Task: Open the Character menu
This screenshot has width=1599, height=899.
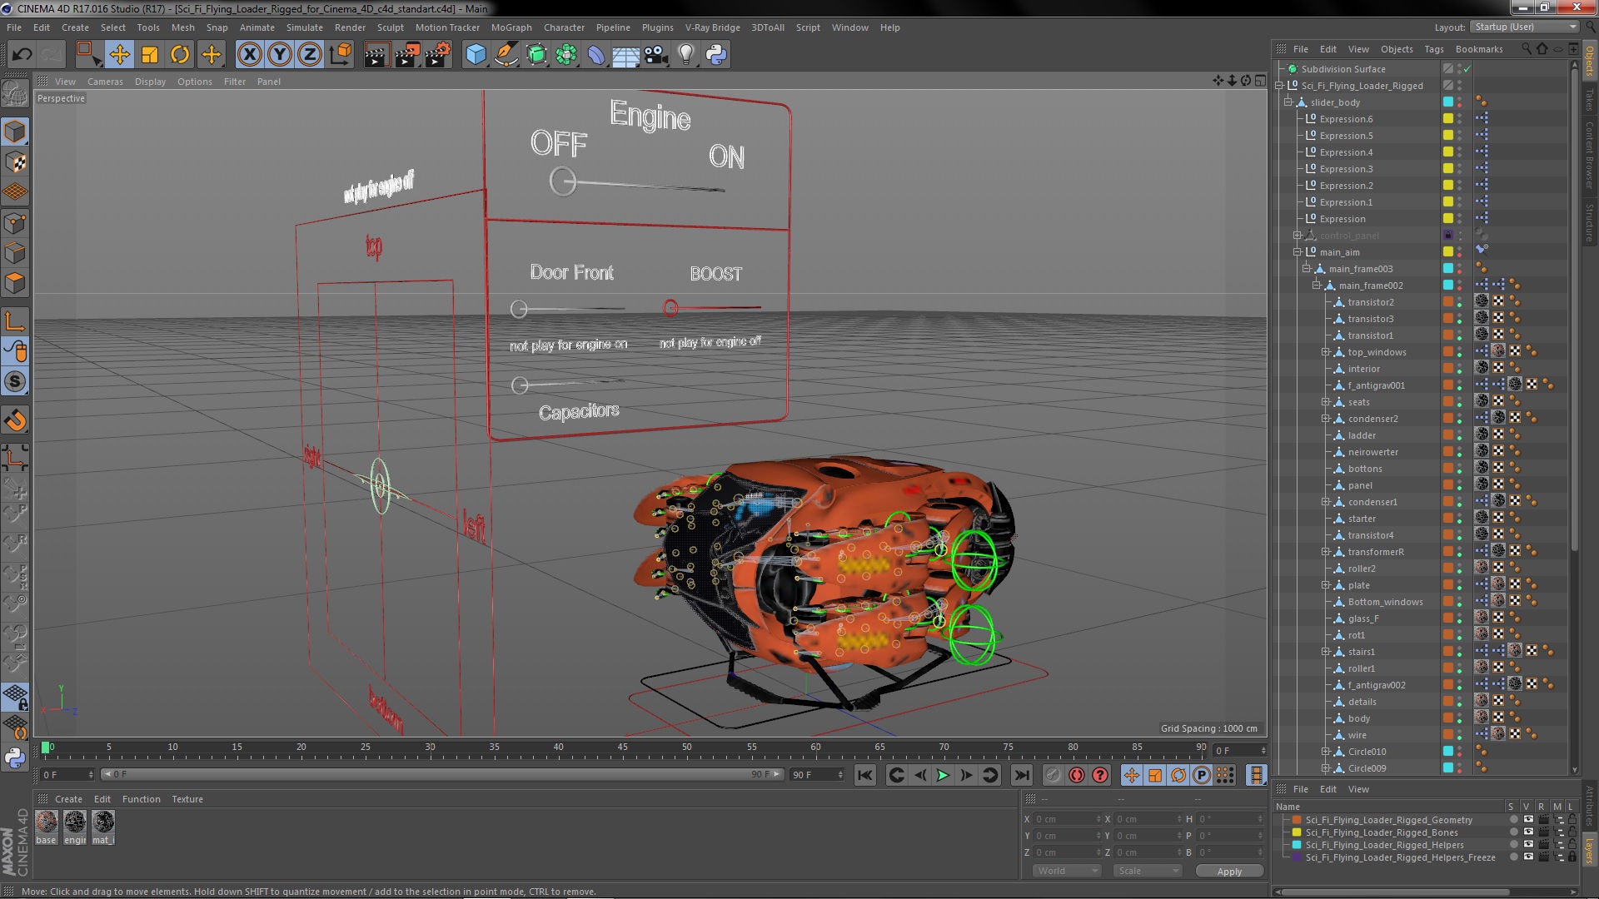Action: (564, 27)
